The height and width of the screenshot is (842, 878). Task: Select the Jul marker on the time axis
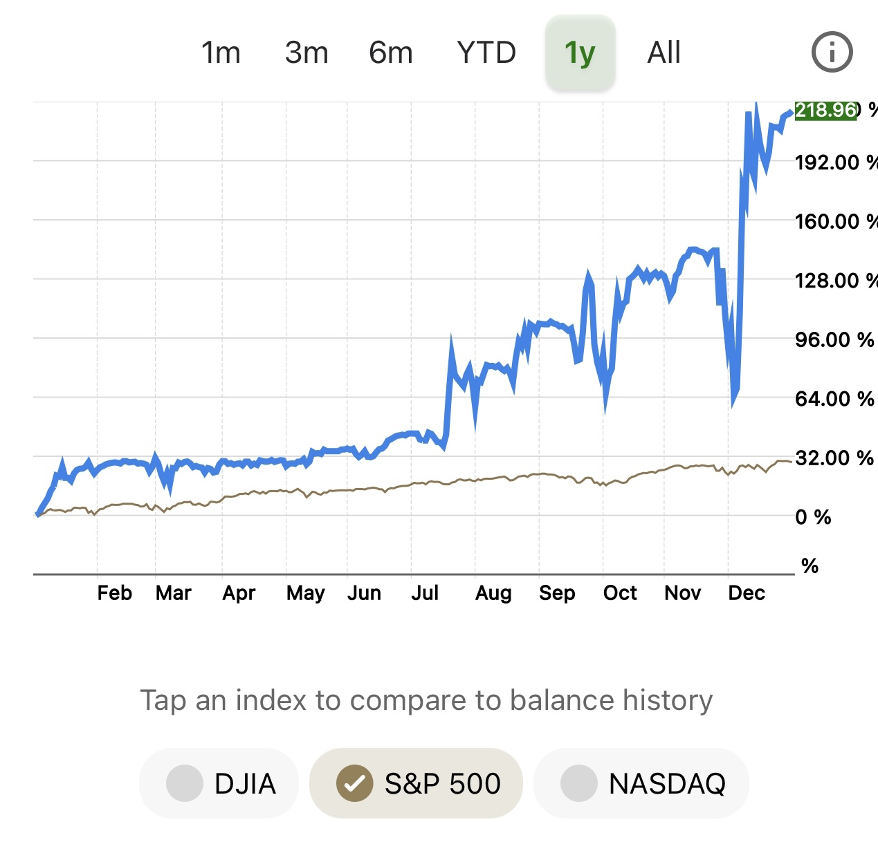click(424, 593)
